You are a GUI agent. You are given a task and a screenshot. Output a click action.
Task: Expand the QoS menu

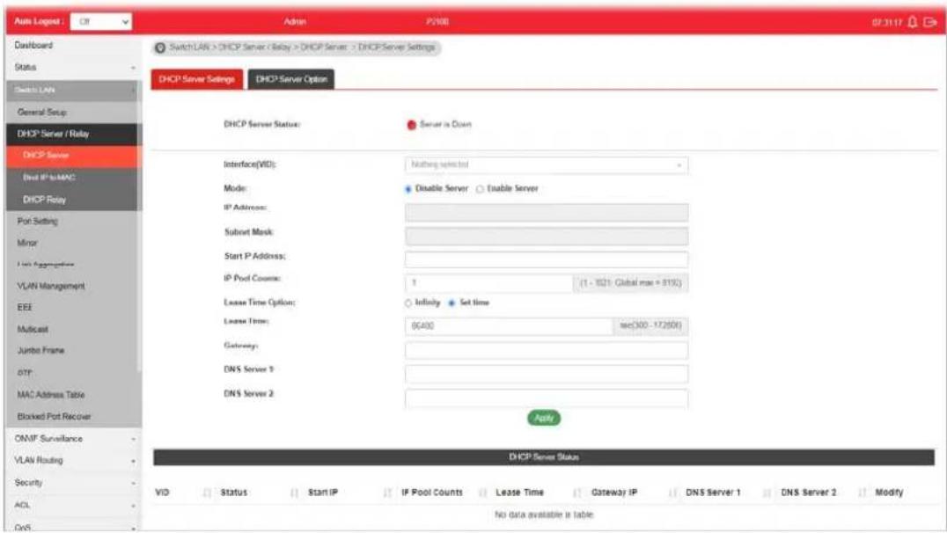[x=72, y=527]
